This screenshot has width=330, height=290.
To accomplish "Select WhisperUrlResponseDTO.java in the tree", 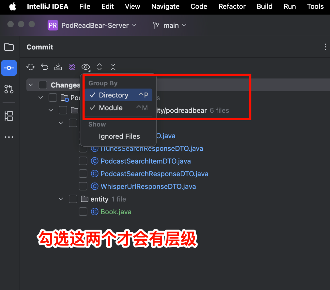I will tap(148, 186).
